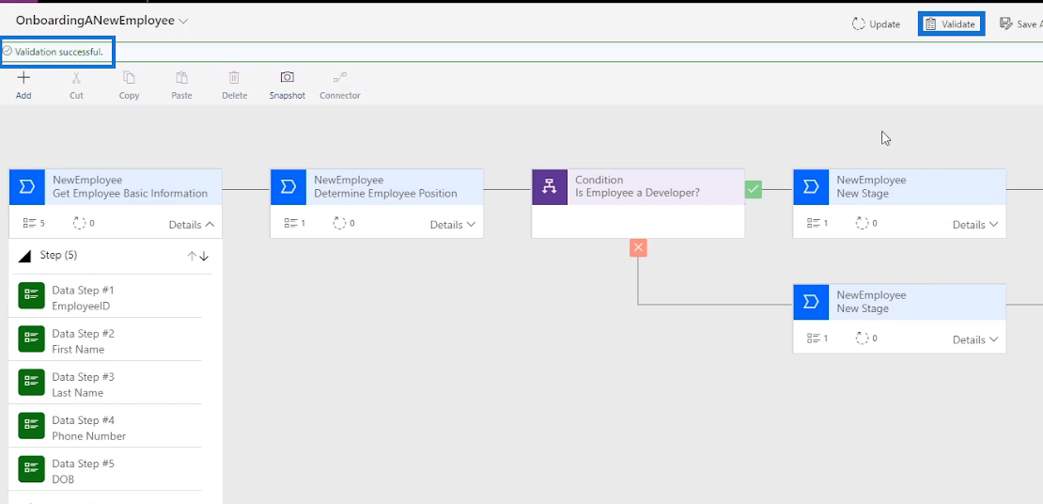Click the 'Phone Number' step label

click(88, 436)
